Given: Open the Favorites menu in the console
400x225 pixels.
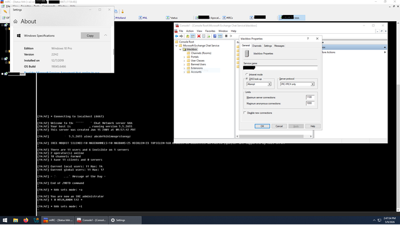Looking at the screenshot, I should [x=210, y=31].
